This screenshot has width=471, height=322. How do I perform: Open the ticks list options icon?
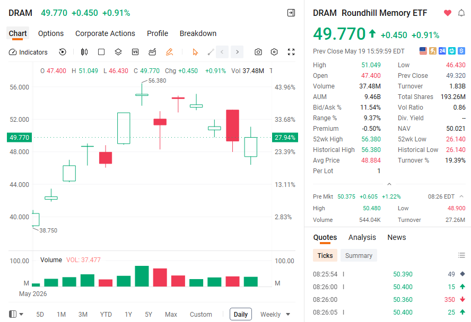461,255
